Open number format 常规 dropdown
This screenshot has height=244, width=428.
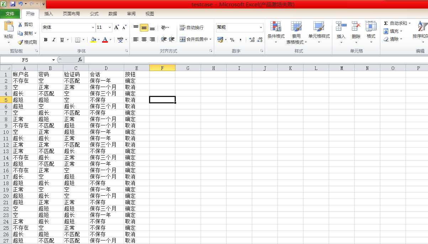pyautogui.click(x=261, y=27)
